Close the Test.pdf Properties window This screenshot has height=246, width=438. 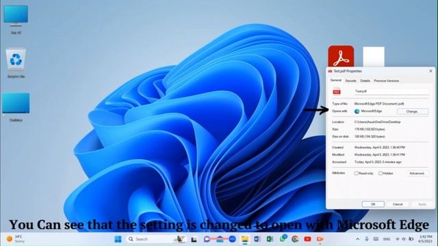[x=430, y=71]
